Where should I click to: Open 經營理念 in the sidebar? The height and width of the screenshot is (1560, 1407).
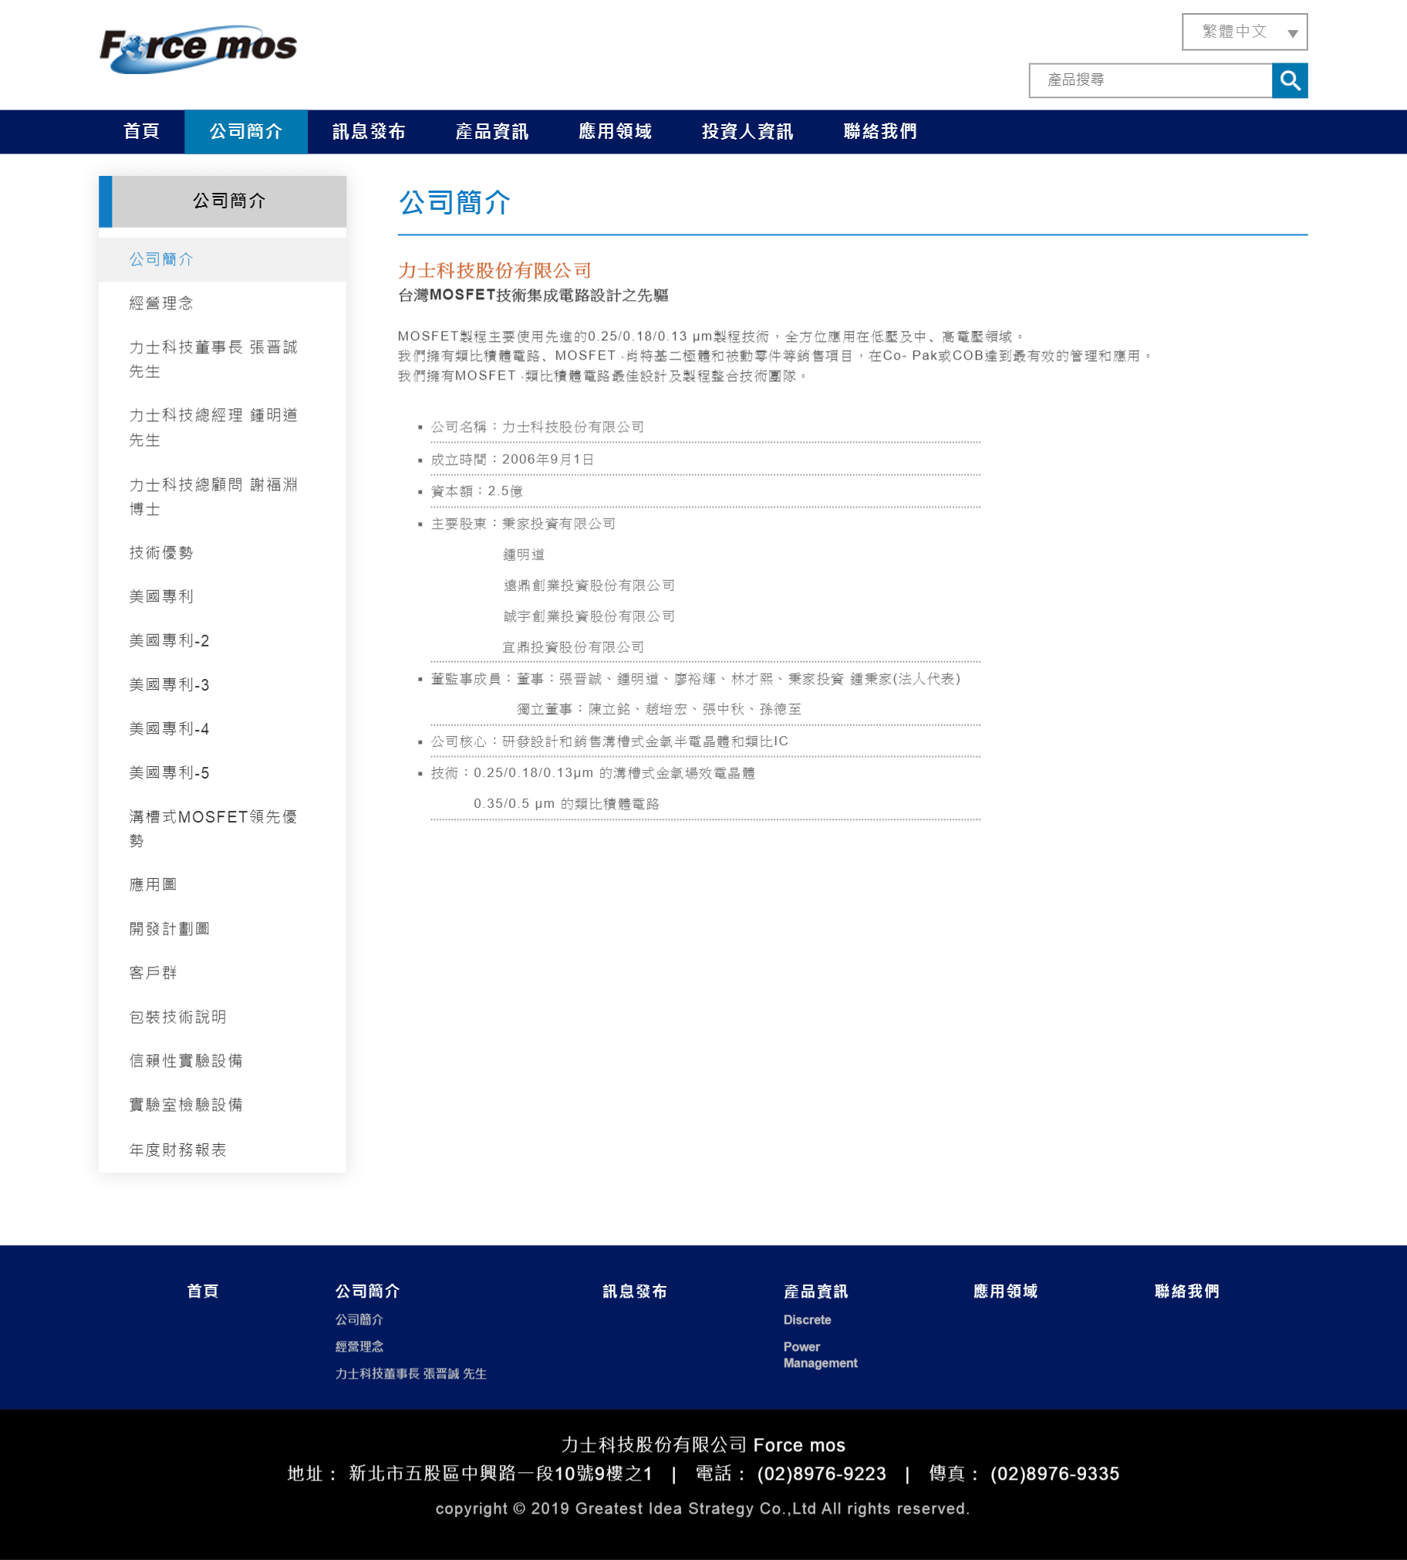coord(223,303)
